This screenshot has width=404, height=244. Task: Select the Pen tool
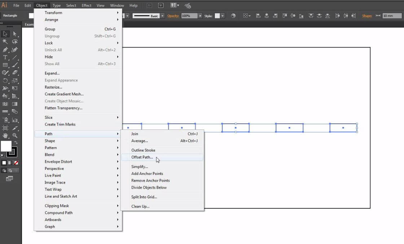coord(5,49)
